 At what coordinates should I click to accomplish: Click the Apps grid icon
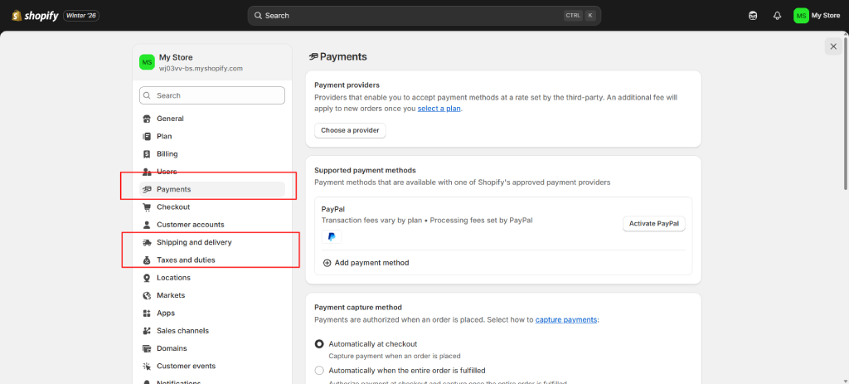click(x=146, y=313)
